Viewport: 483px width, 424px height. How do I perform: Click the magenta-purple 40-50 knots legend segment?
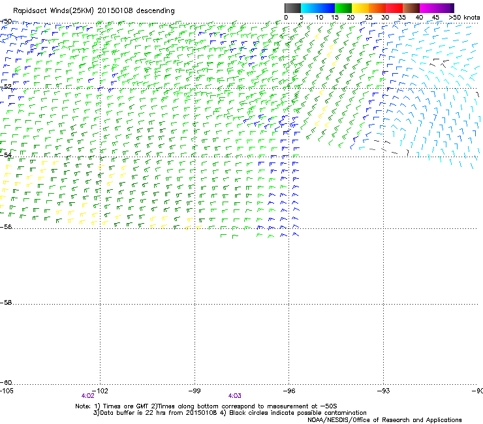[x=437, y=8]
